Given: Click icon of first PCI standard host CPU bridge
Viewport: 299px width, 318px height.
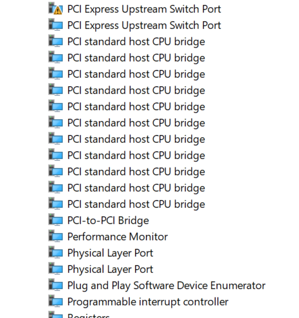Looking at the screenshot, I should (55, 41).
